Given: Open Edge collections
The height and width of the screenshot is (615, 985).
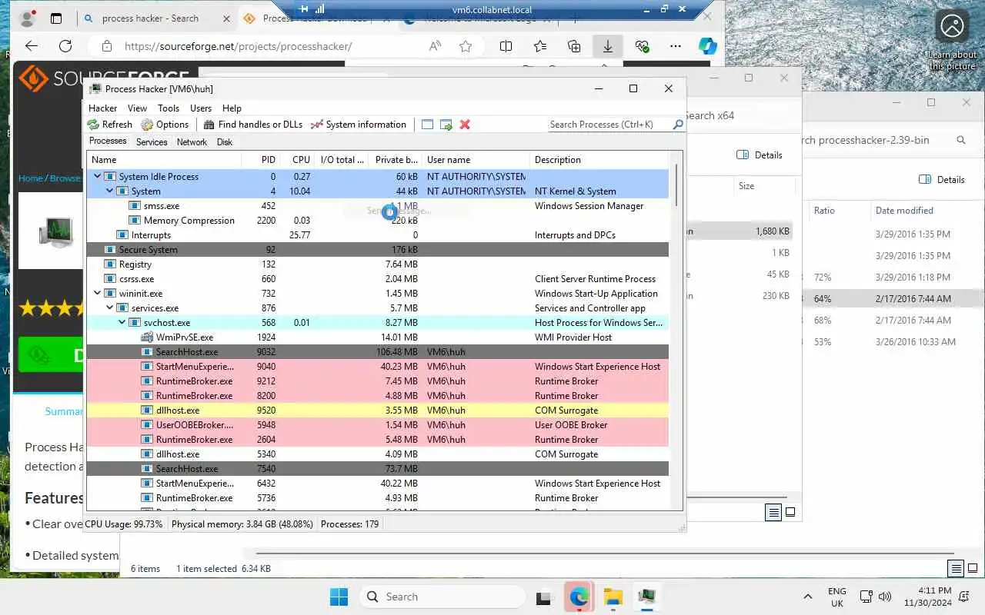Looking at the screenshot, I should coord(574,46).
